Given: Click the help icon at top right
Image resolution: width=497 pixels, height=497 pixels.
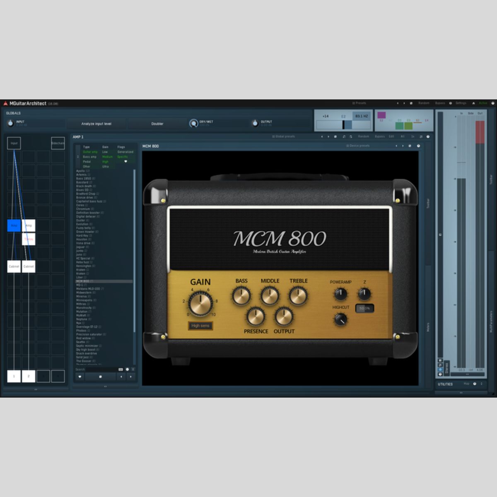Looking at the screenshot, I should click(x=493, y=103).
